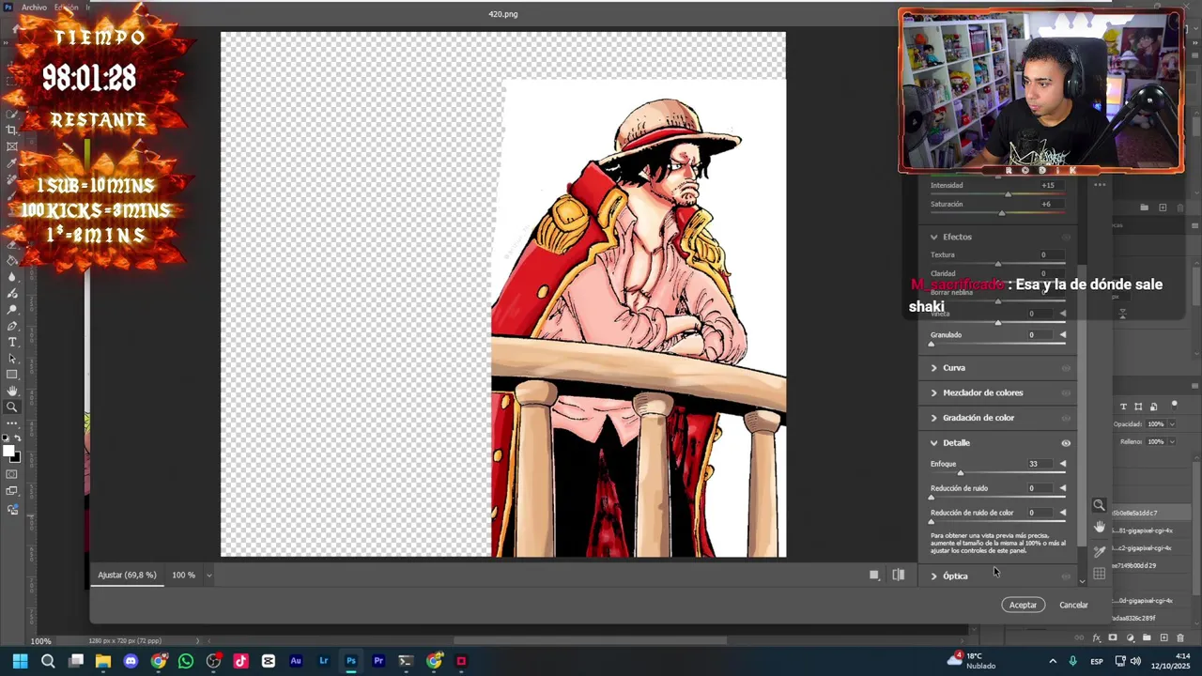The image size is (1202, 676).
Task: Open Discord from the taskbar
Action: 131,661
